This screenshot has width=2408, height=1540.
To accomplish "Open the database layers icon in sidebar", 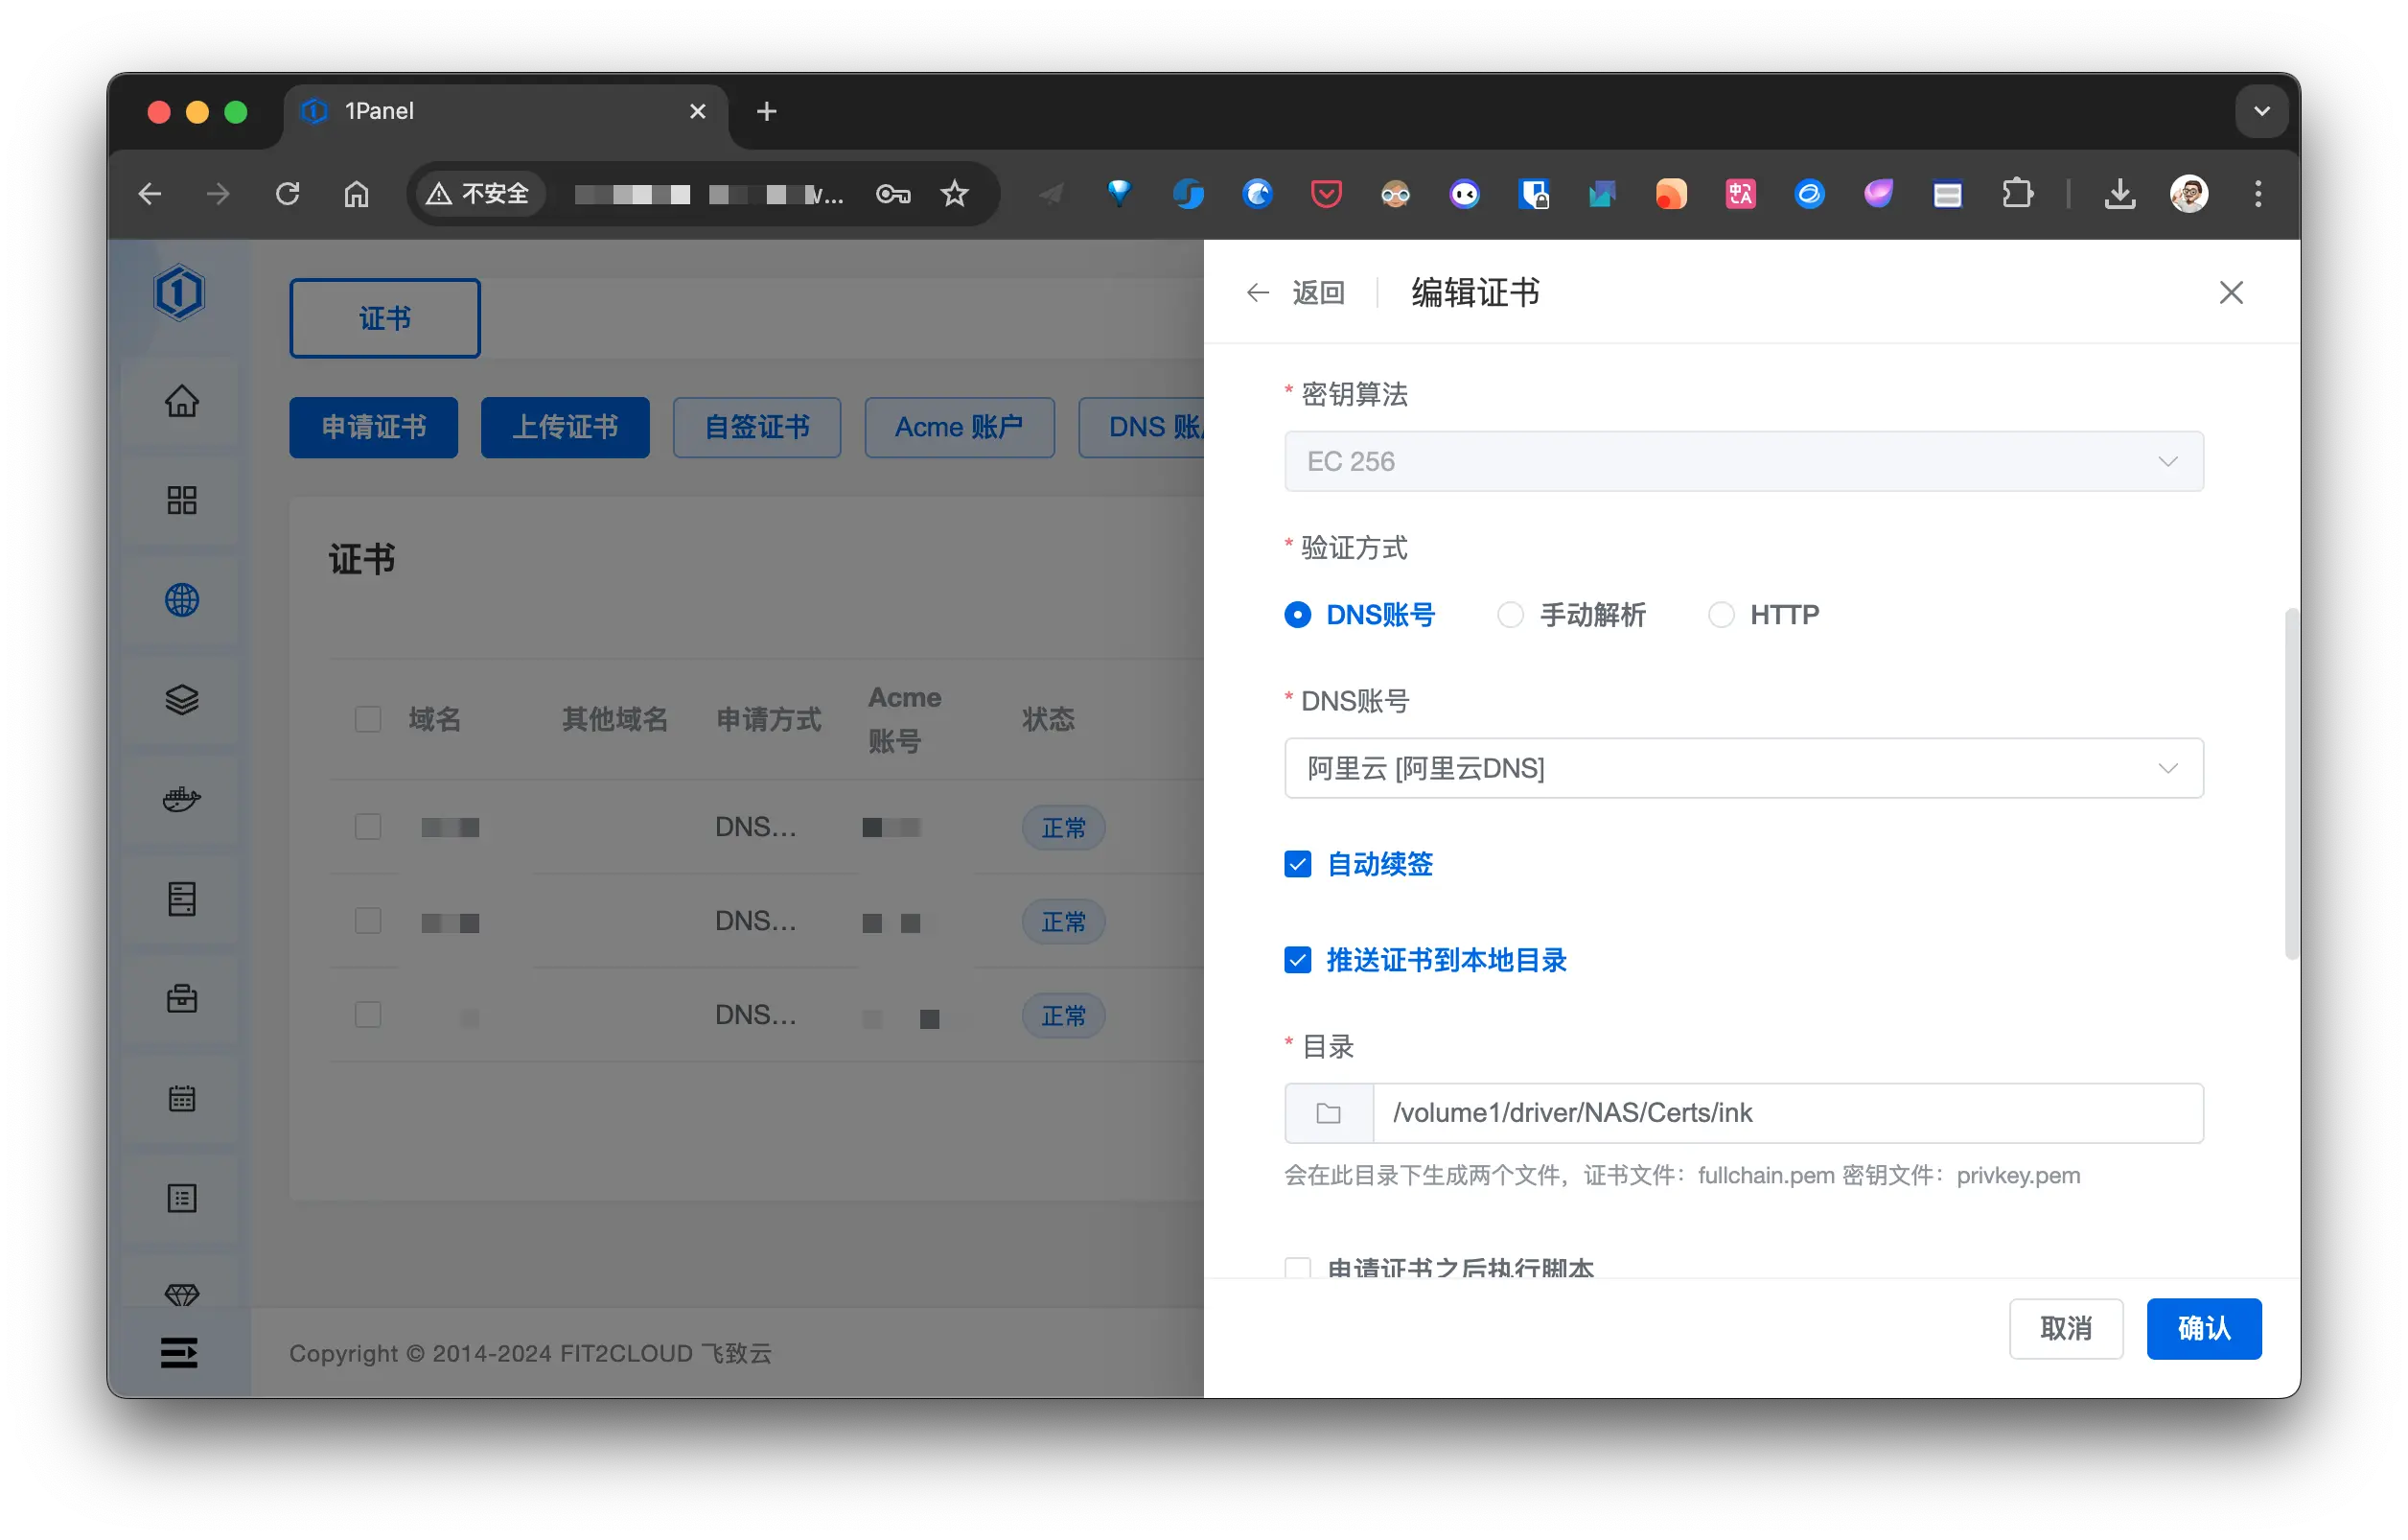I will 181,700.
